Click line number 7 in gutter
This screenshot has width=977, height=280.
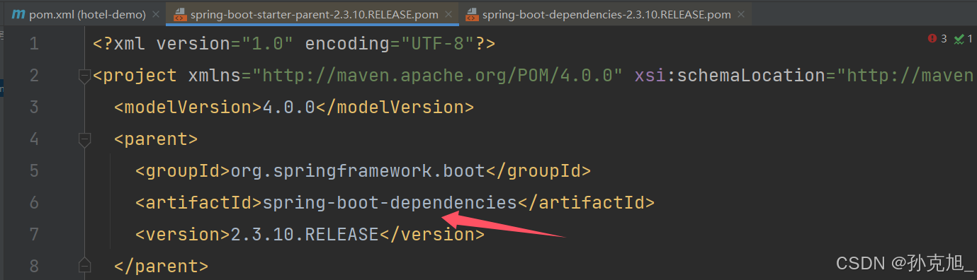(x=34, y=234)
